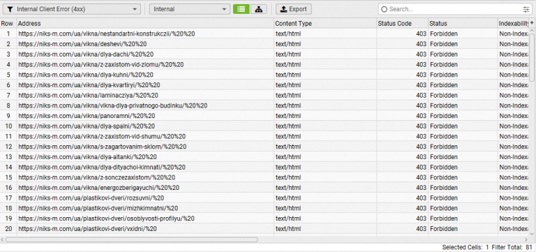The image size is (536, 252).
Task: Select the dlya-kvartiryi URL row
Action: tap(89, 85)
